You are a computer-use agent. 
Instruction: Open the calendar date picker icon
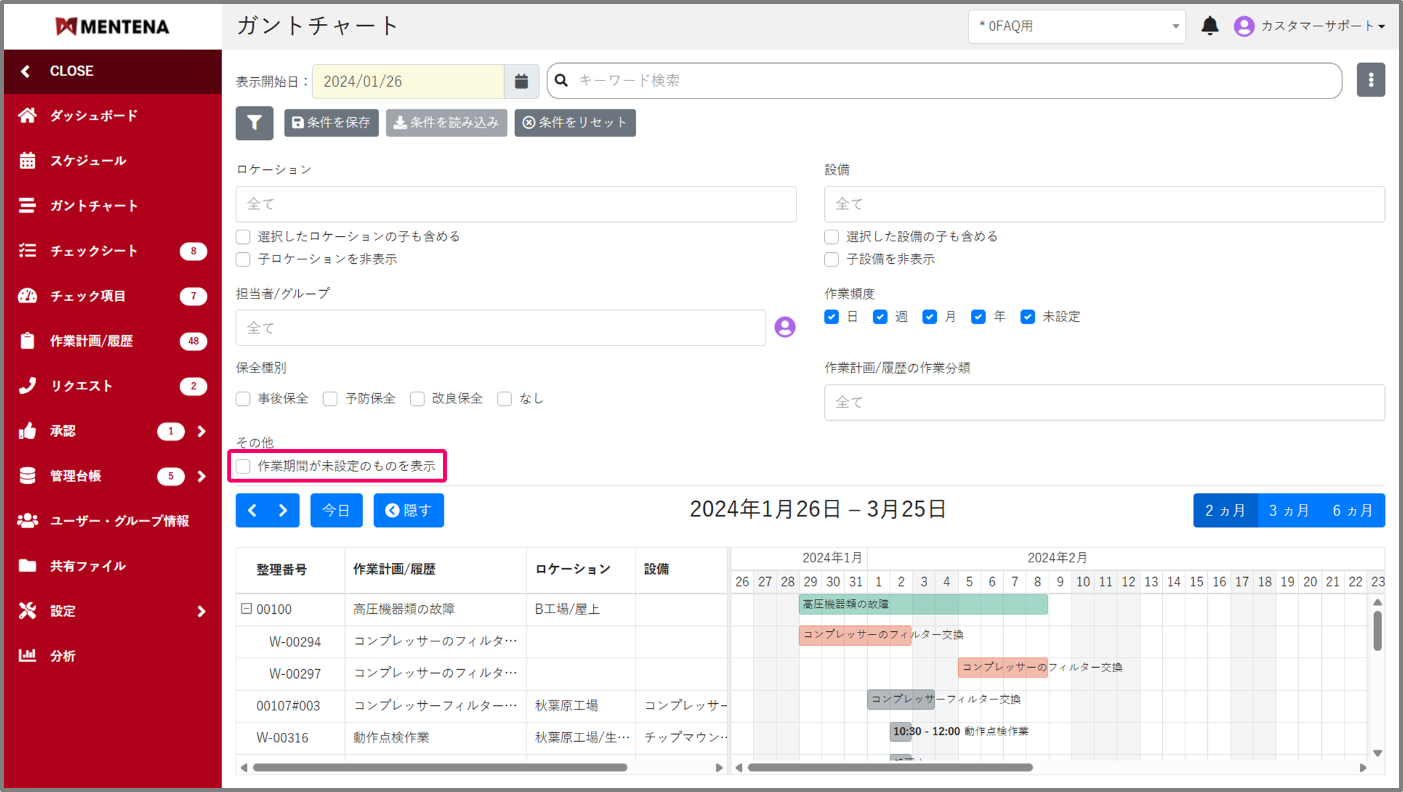[521, 81]
